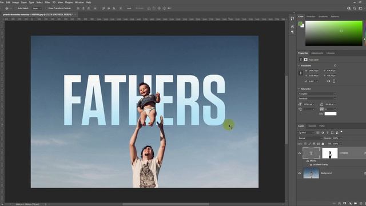This screenshot has height=206, width=366.
Task: Open the font style dropdown in Character
Action: (x=317, y=98)
